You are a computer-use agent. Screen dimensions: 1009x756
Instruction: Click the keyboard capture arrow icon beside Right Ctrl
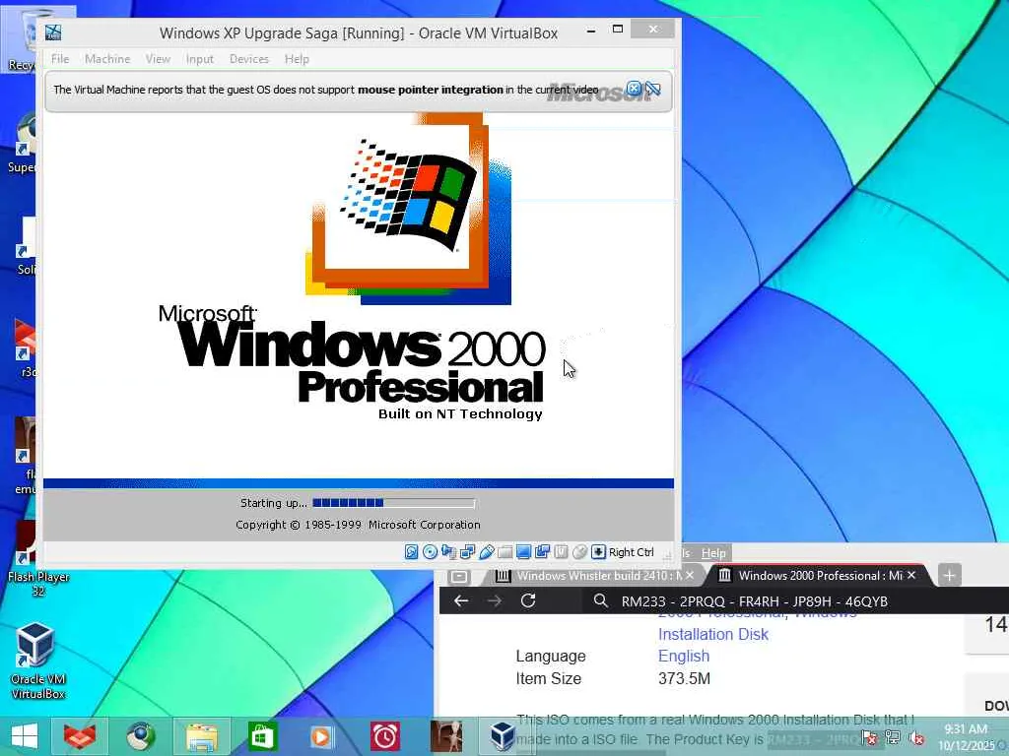598,551
